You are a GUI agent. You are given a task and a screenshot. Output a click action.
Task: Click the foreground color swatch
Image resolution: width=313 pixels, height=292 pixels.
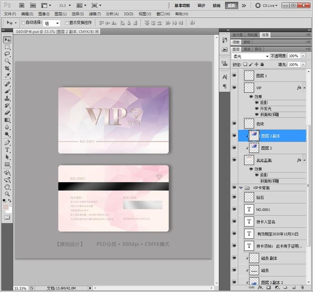(6, 207)
